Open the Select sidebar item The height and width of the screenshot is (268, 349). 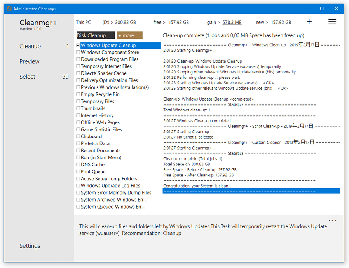coord(27,77)
